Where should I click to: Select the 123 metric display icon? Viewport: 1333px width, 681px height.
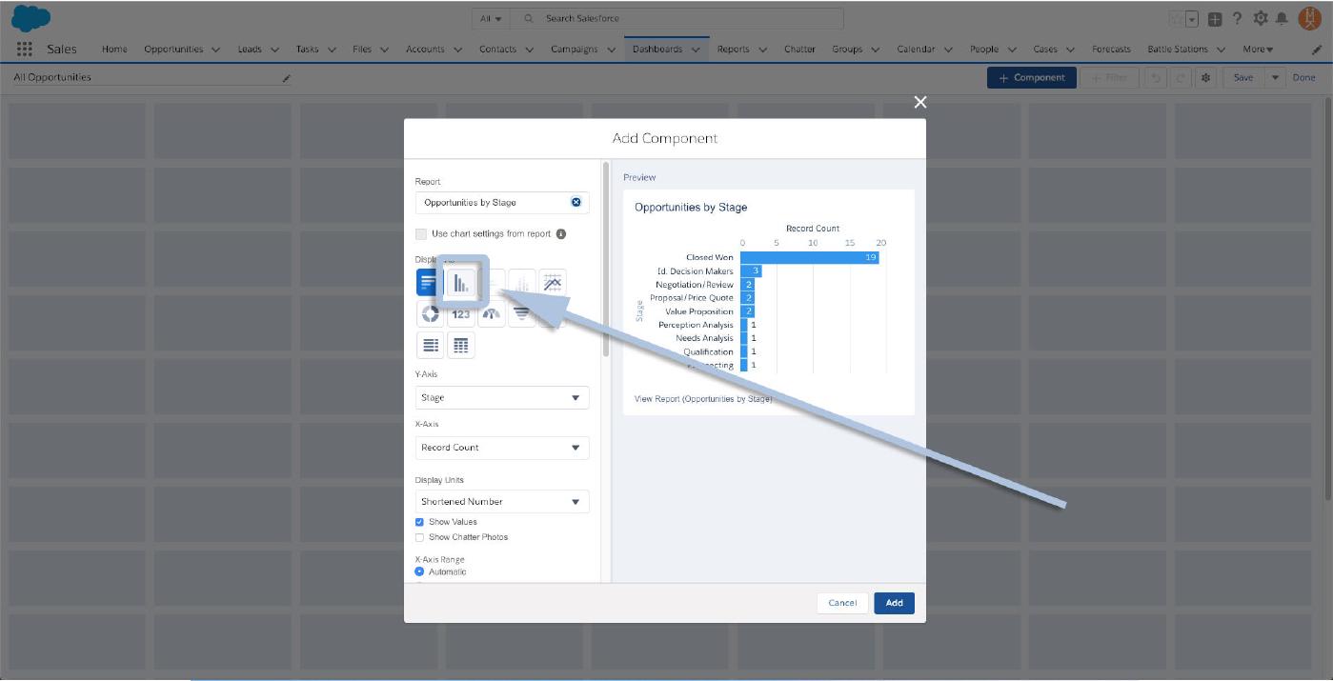click(461, 313)
